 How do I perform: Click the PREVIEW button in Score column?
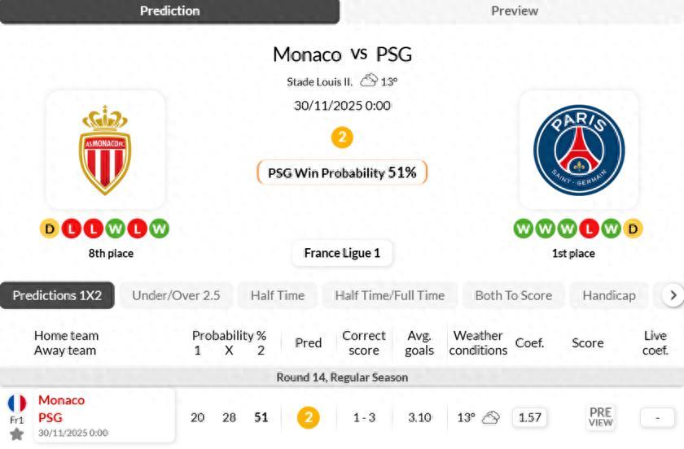point(600,417)
